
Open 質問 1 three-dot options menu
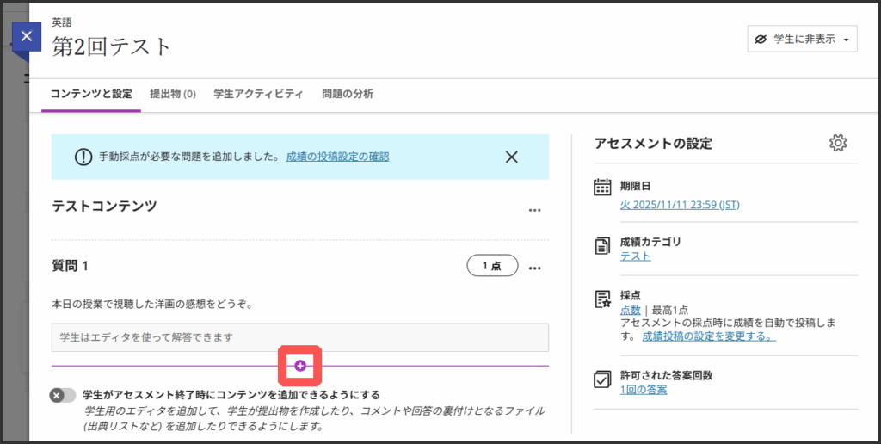click(534, 268)
